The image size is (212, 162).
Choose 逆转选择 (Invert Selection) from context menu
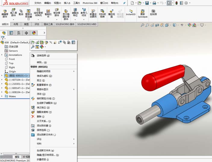(x=43, y=55)
